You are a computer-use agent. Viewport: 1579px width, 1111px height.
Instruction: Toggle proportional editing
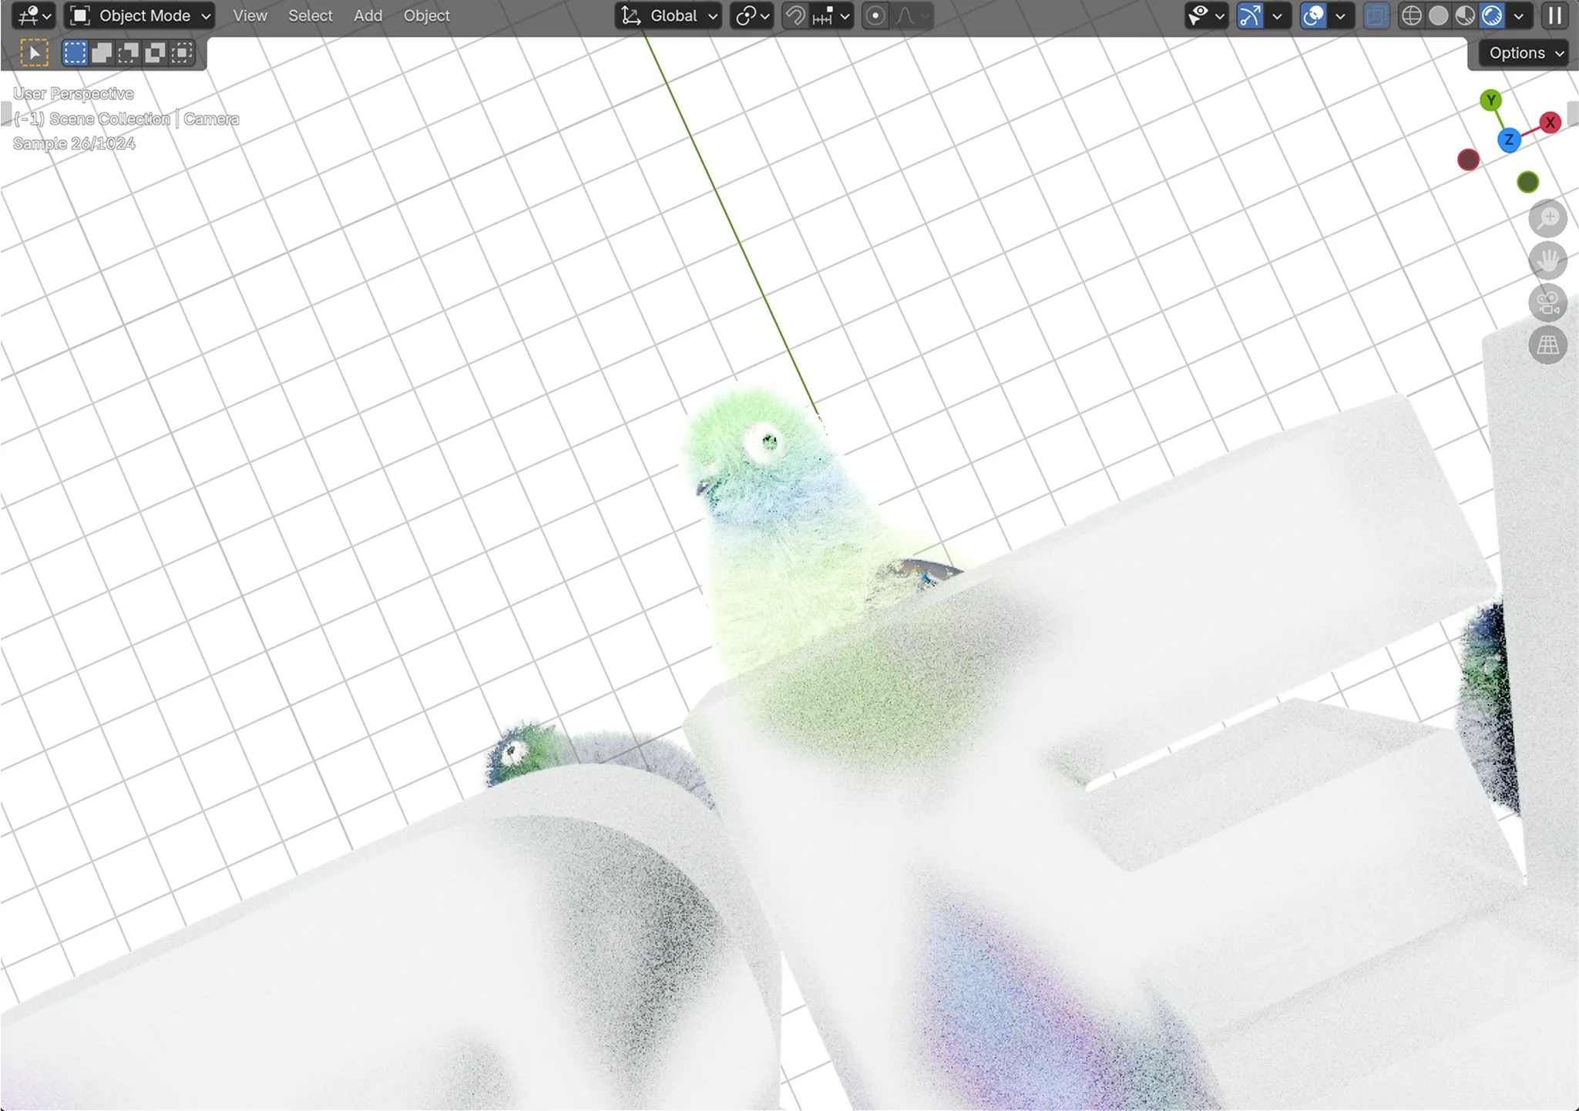[x=875, y=15]
